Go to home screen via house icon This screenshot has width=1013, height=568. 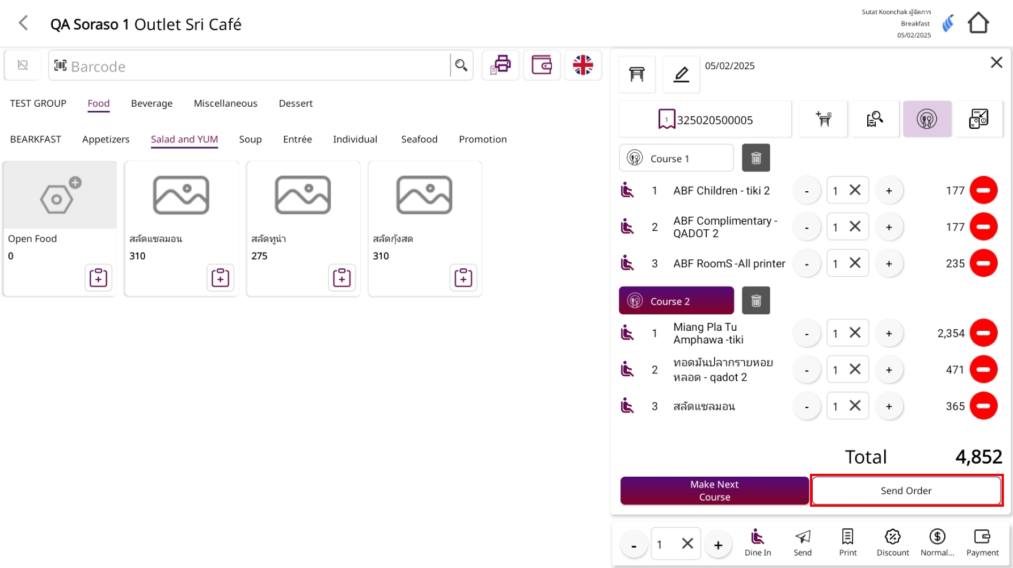point(978,23)
